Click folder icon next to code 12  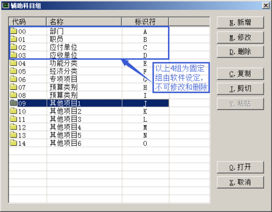point(13,127)
